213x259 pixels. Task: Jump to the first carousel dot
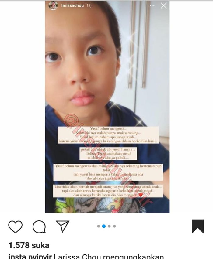coord(99,226)
